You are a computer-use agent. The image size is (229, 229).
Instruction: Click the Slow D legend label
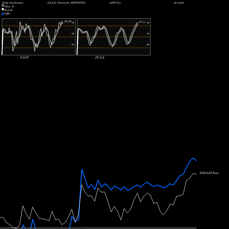coord(9,6)
